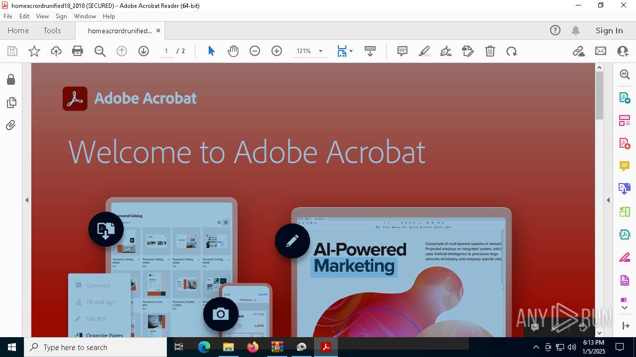
Task: Print the document
Action: (78, 51)
